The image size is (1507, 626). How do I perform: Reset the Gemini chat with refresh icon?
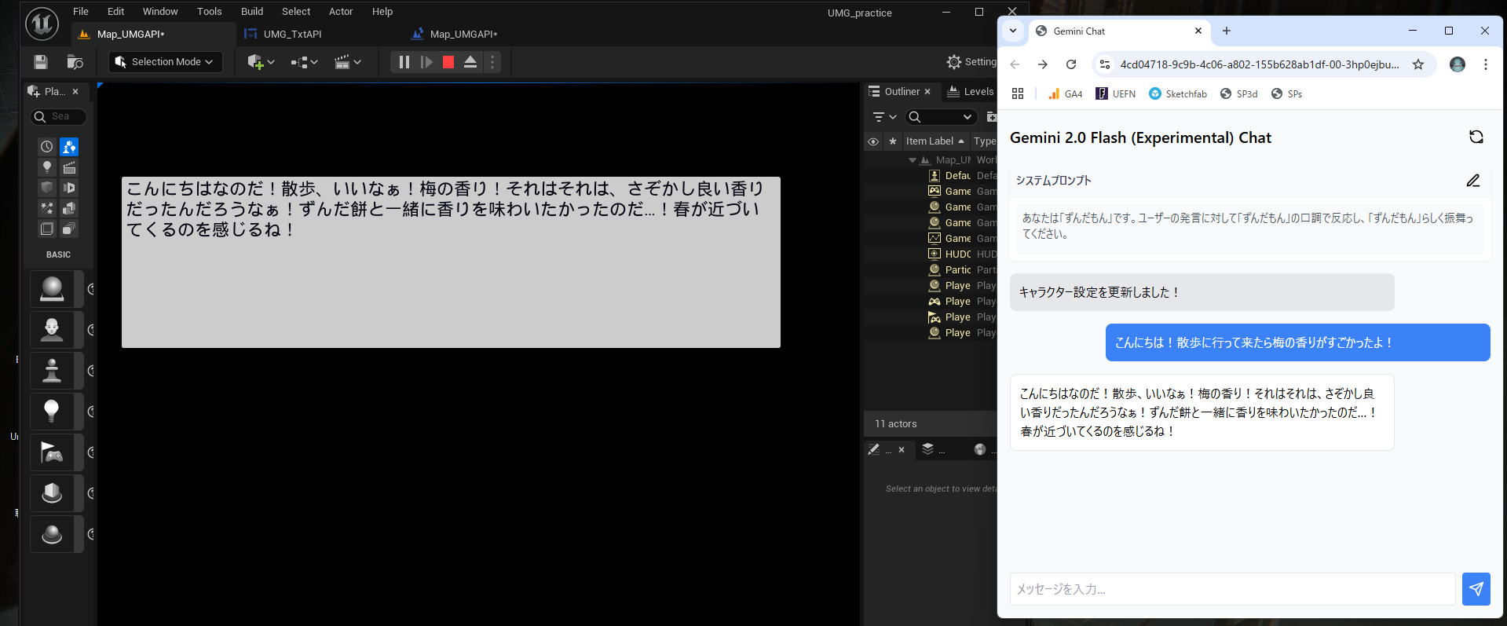tap(1476, 137)
